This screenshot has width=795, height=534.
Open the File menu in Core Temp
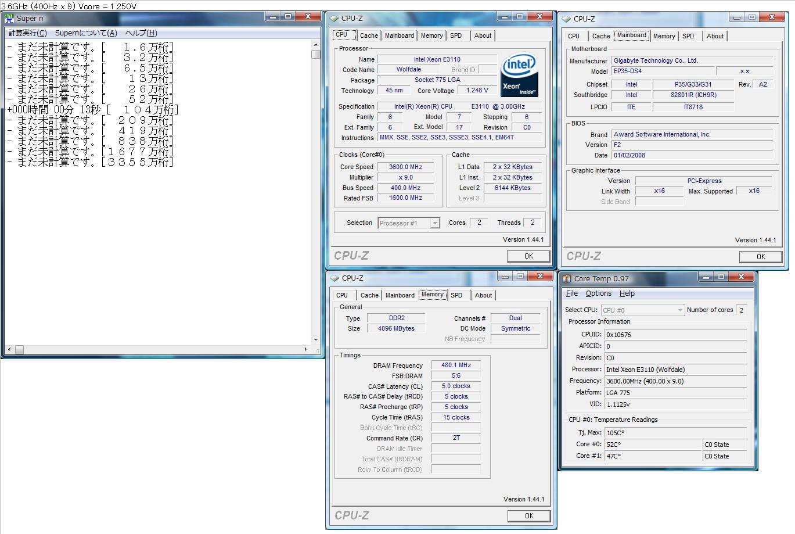point(572,293)
